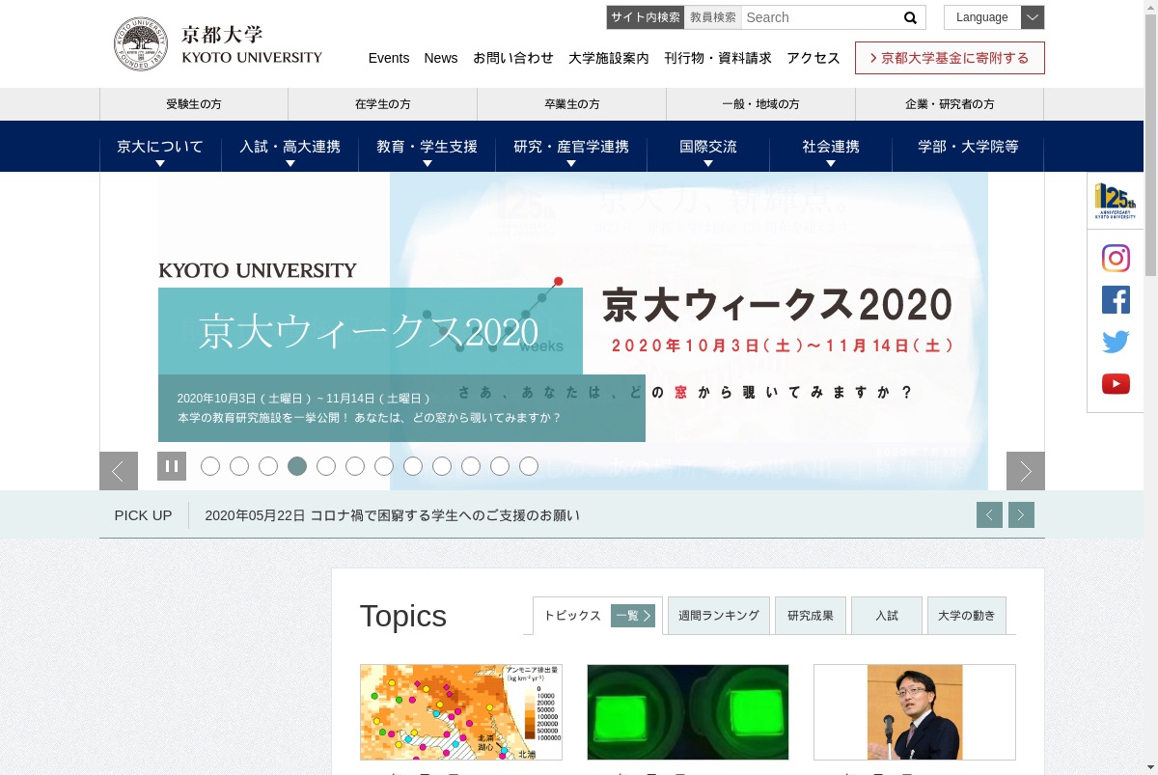Screen dimensions: 1158x775
Task: Open the 大学施設案内 link
Action: 609,58
